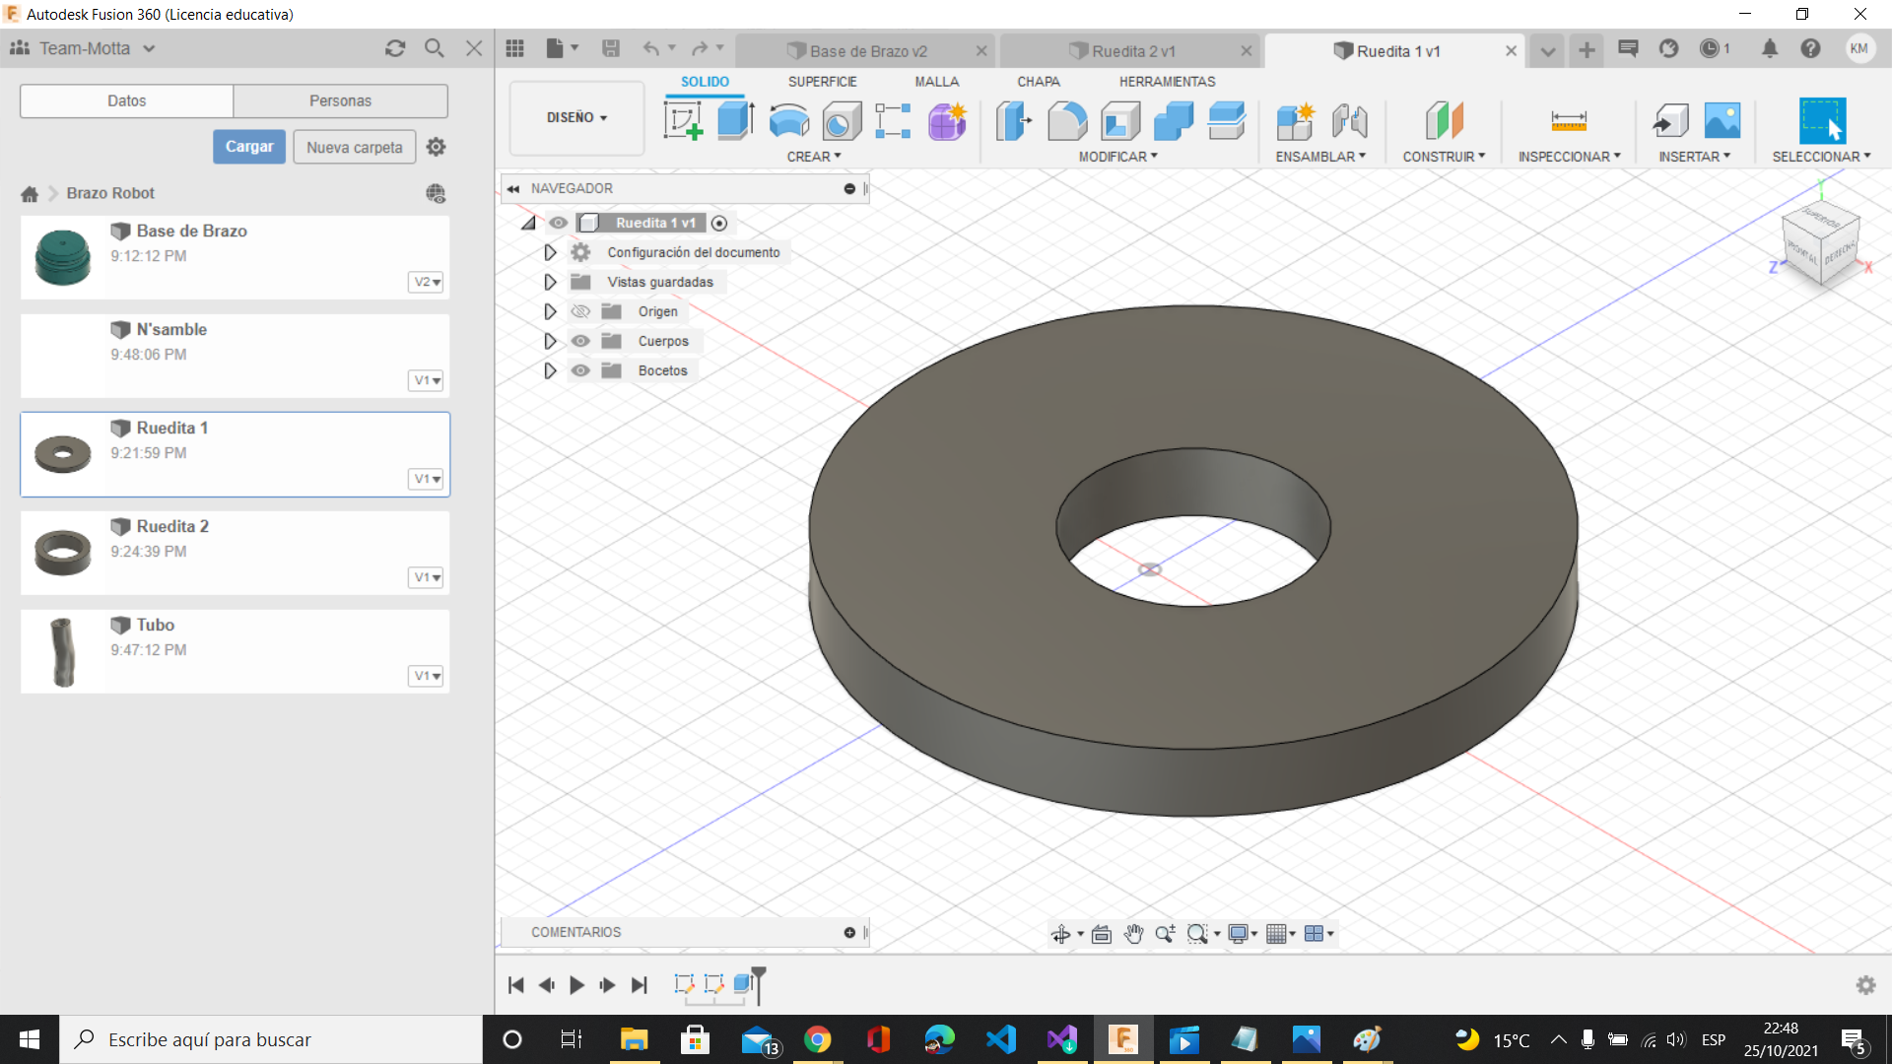Select the Insert Canvas image tool

coord(1723,121)
